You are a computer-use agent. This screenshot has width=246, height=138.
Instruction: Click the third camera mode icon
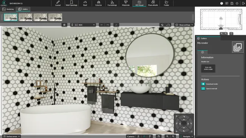(150, 136)
